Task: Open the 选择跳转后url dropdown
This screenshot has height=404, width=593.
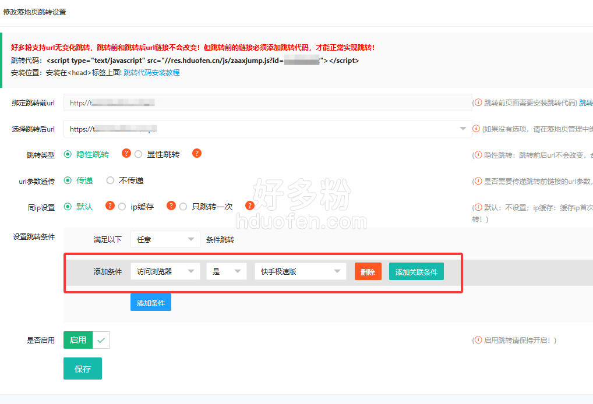Action: [268, 129]
